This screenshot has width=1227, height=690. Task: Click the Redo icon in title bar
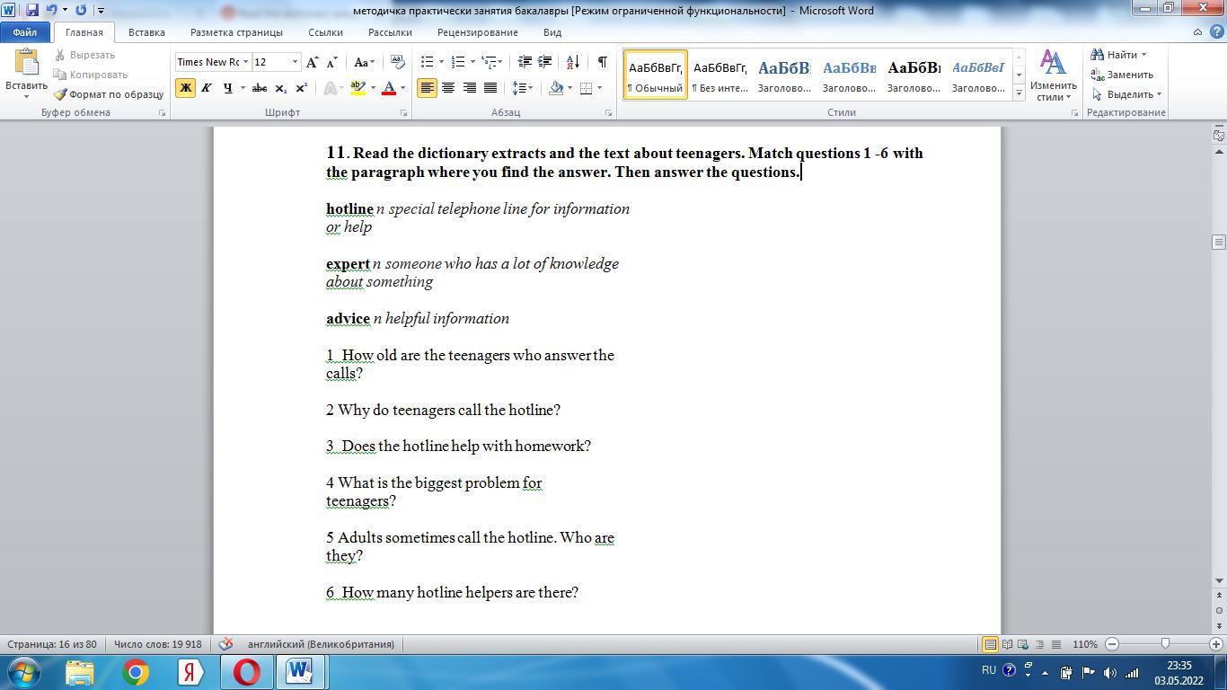click(x=81, y=10)
